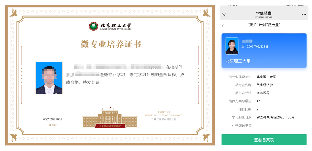Select the 数字经济学 micro-major name value

pyautogui.click(x=265, y=85)
